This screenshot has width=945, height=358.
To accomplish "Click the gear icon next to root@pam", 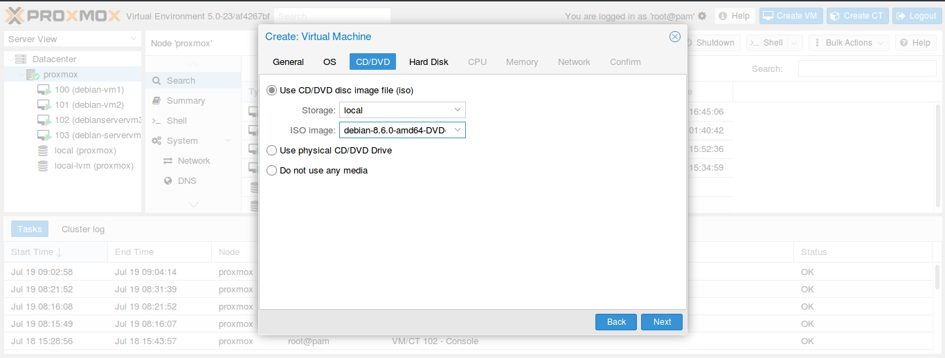I will 702,16.
